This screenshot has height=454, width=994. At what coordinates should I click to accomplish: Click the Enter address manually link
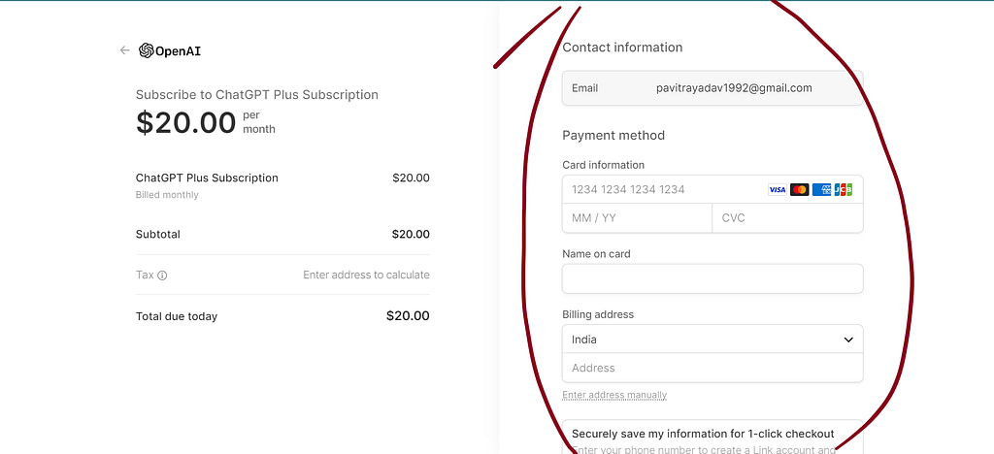click(x=614, y=395)
